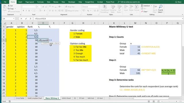This screenshot has width=184, height=103.
Task: Click the vertical scrollbar thumb
Action: (183, 35)
